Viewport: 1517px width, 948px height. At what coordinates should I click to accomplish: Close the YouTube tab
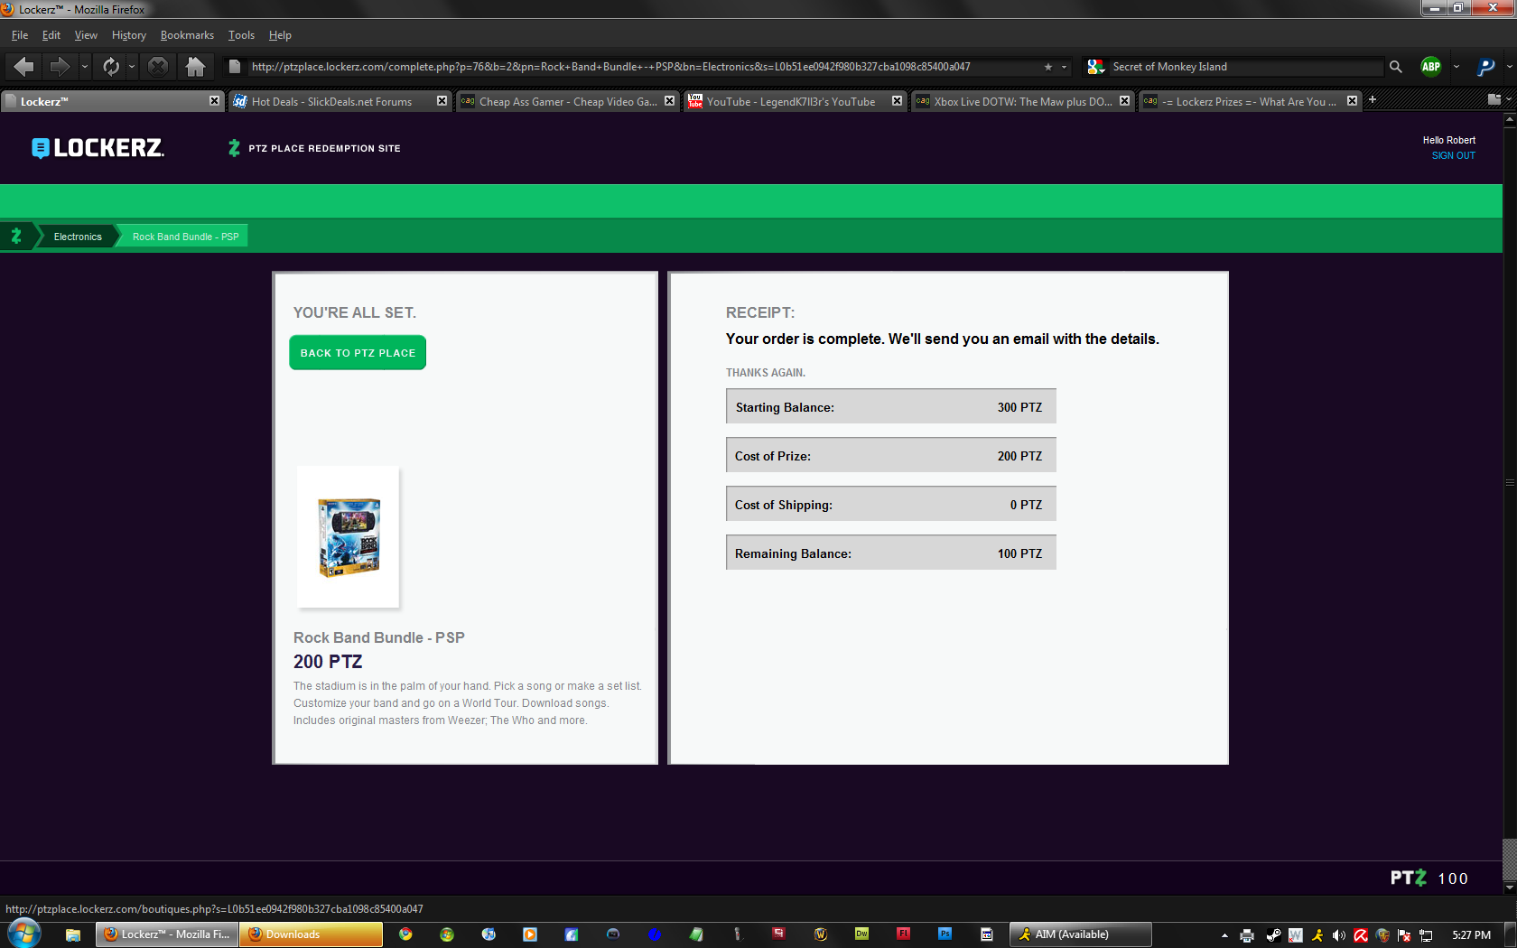(x=897, y=101)
